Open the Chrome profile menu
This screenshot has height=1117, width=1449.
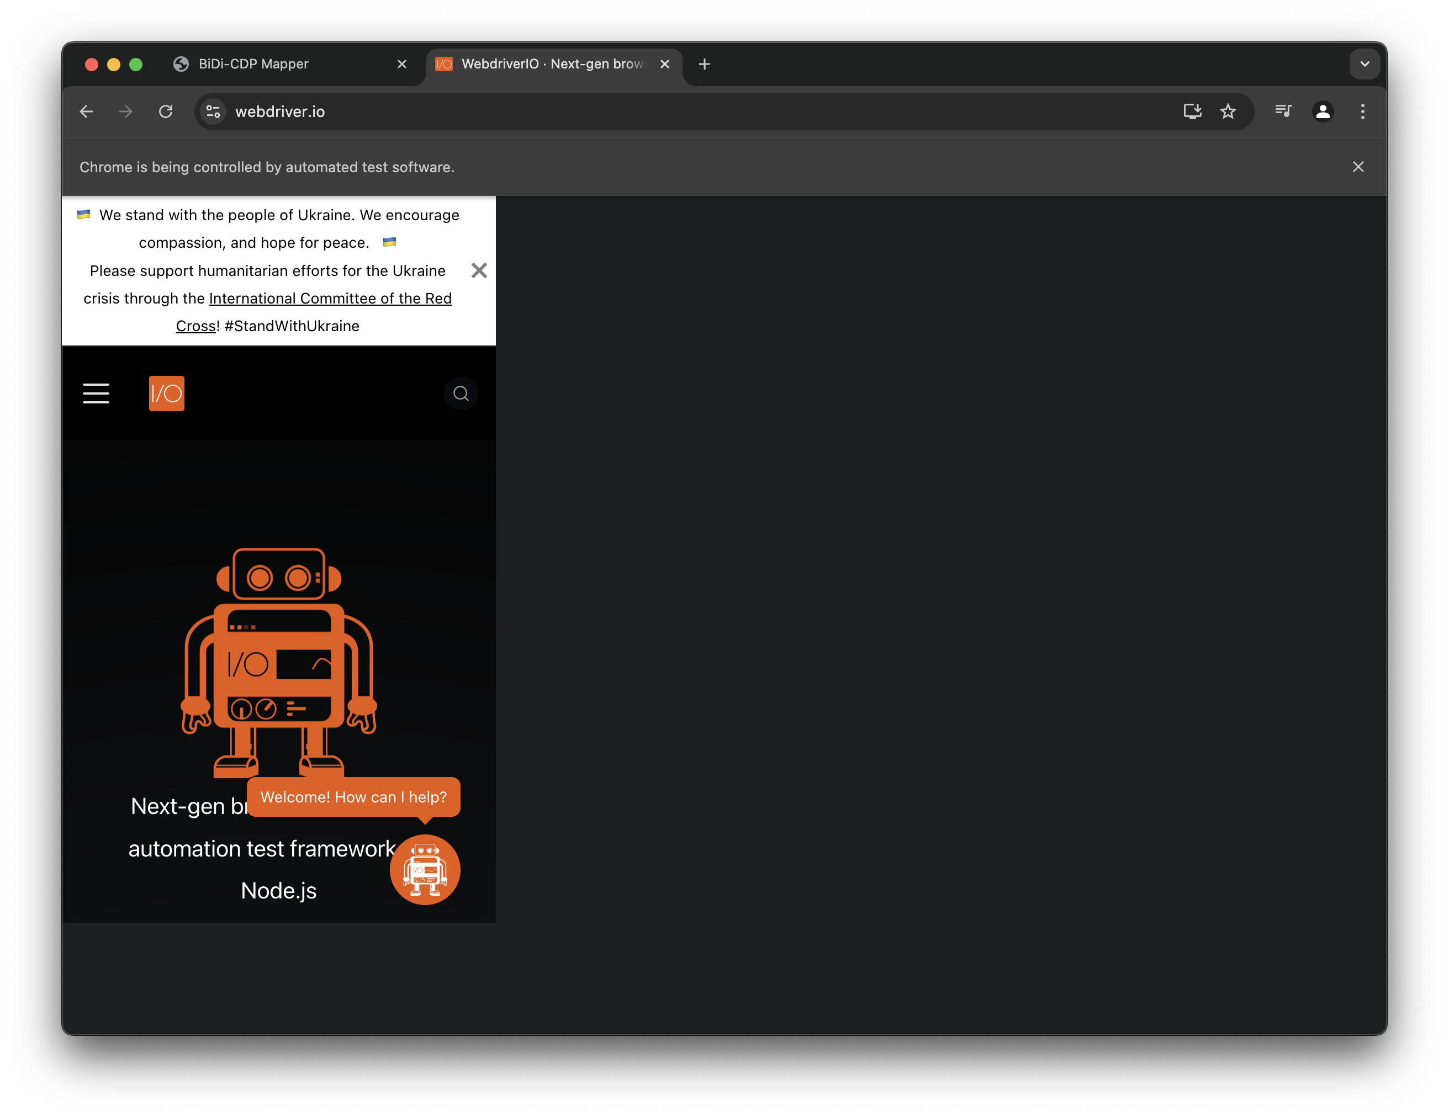pos(1323,111)
